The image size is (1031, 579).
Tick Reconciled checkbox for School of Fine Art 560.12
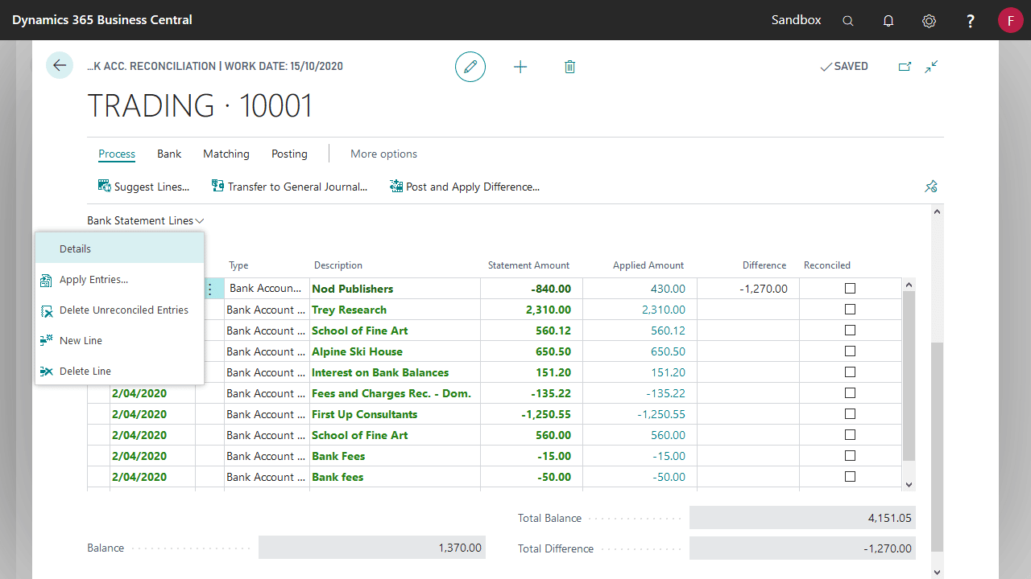coord(850,331)
